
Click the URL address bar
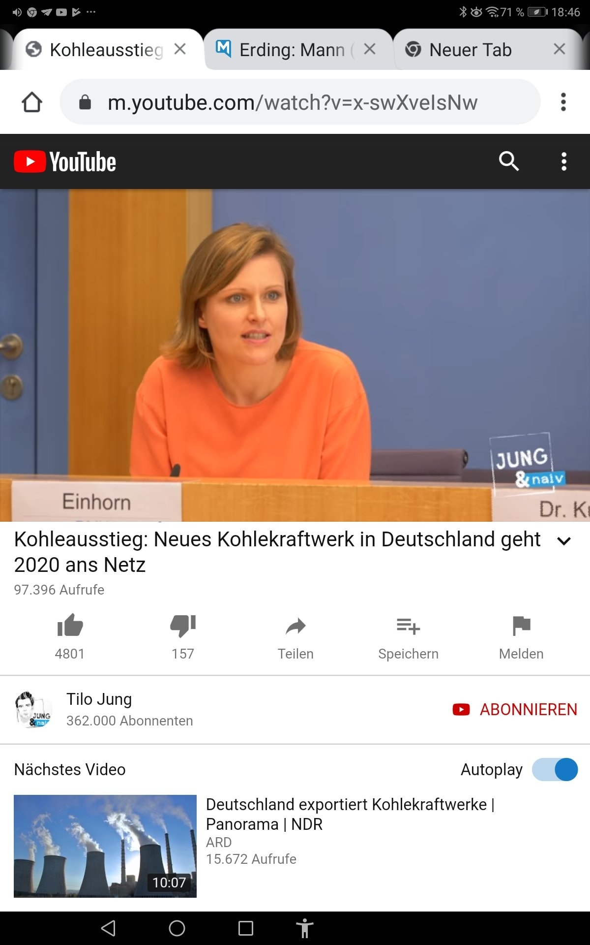point(300,102)
